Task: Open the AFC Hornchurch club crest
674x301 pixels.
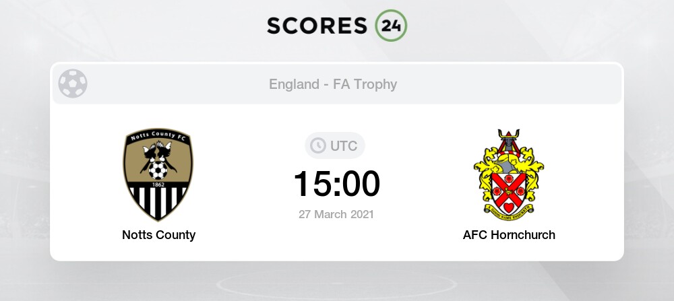Action: click(509, 175)
